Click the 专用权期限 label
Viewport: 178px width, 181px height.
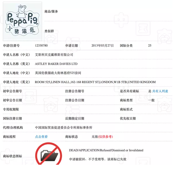click(11, 110)
